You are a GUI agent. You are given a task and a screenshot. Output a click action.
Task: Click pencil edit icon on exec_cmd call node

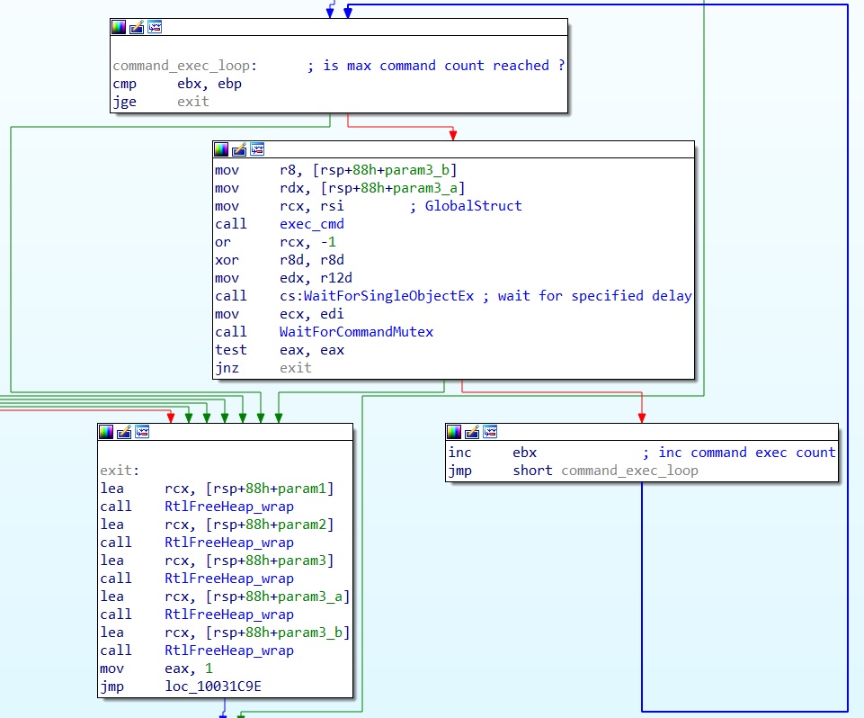239,149
